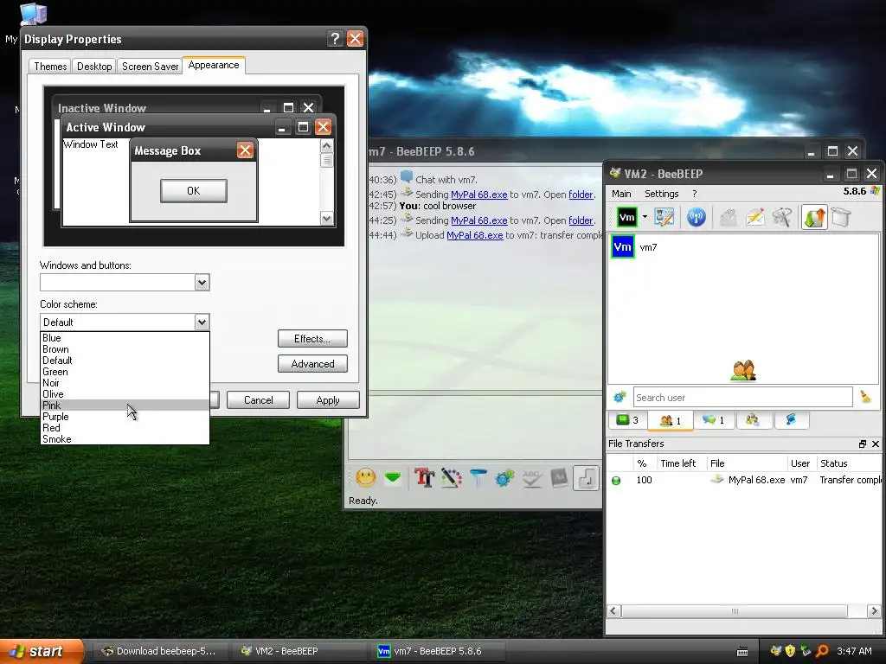The width and height of the screenshot is (886, 664).
Task: Open Download beebeep taskbar item
Action: (x=159, y=651)
